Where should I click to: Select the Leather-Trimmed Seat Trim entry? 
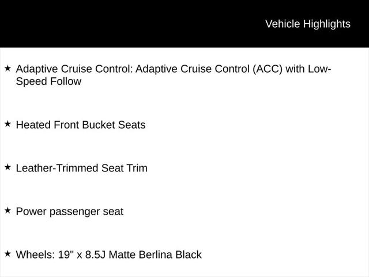[82, 168]
